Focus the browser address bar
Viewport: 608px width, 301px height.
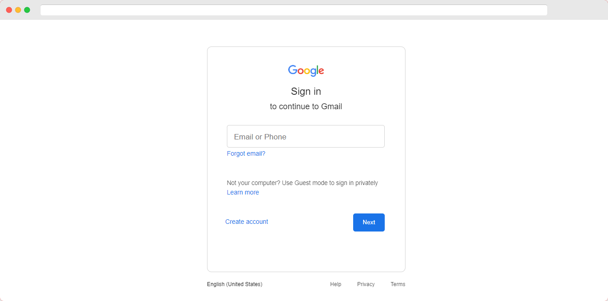tap(294, 10)
